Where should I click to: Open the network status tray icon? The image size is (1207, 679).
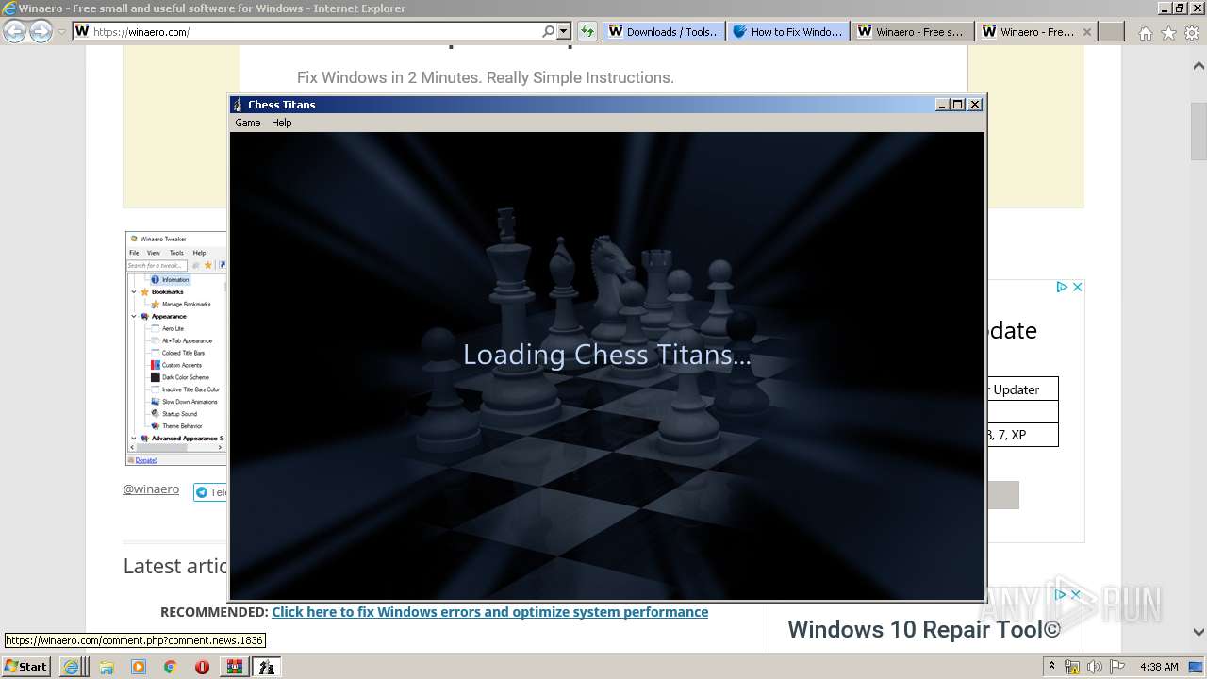point(1072,667)
